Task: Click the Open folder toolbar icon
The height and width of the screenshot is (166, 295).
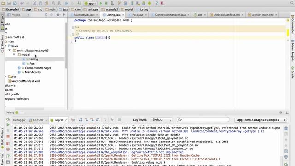Action: point(3,3)
